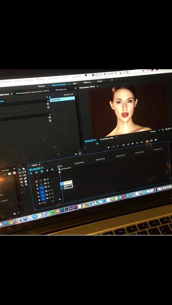This screenshot has width=172, height=305.
Task: Step forward one frame
Action: tap(137, 143)
